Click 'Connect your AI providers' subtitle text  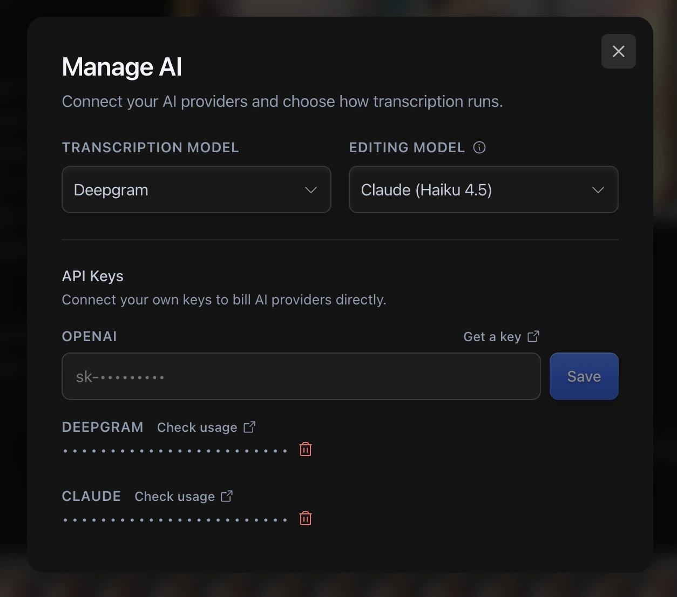pyautogui.click(x=282, y=101)
